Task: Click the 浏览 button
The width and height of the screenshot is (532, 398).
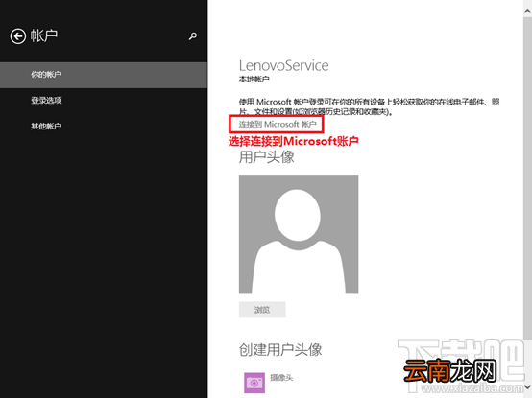Action: click(x=262, y=310)
